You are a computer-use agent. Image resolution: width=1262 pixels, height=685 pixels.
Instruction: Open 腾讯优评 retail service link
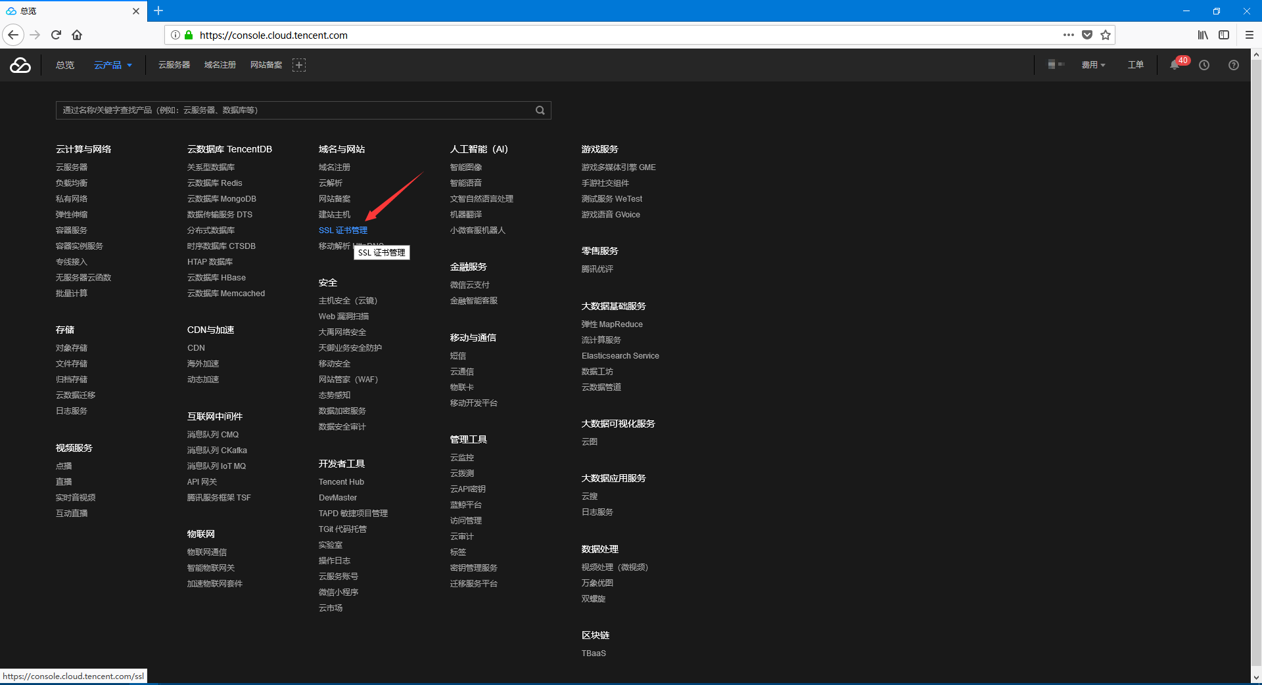pyautogui.click(x=597, y=269)
